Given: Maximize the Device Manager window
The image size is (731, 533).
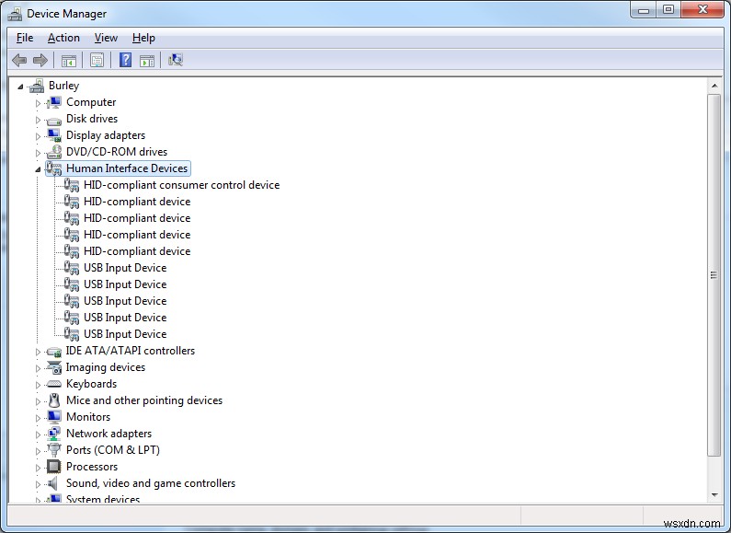Looking at the screenshot, I should point(668,10).
